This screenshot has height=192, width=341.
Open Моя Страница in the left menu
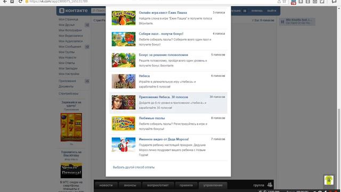pos(68,19)
